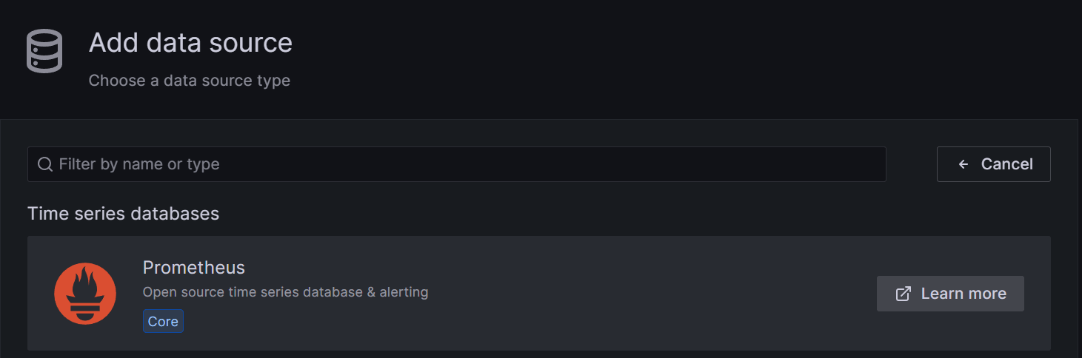Click the word Cancel in the top-right button

point(1006,164)
